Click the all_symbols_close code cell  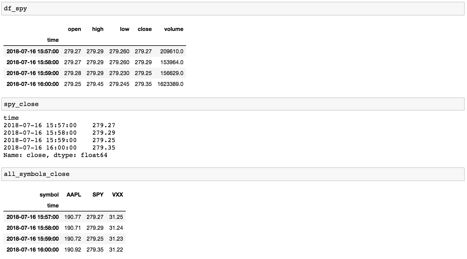point(233,174)
